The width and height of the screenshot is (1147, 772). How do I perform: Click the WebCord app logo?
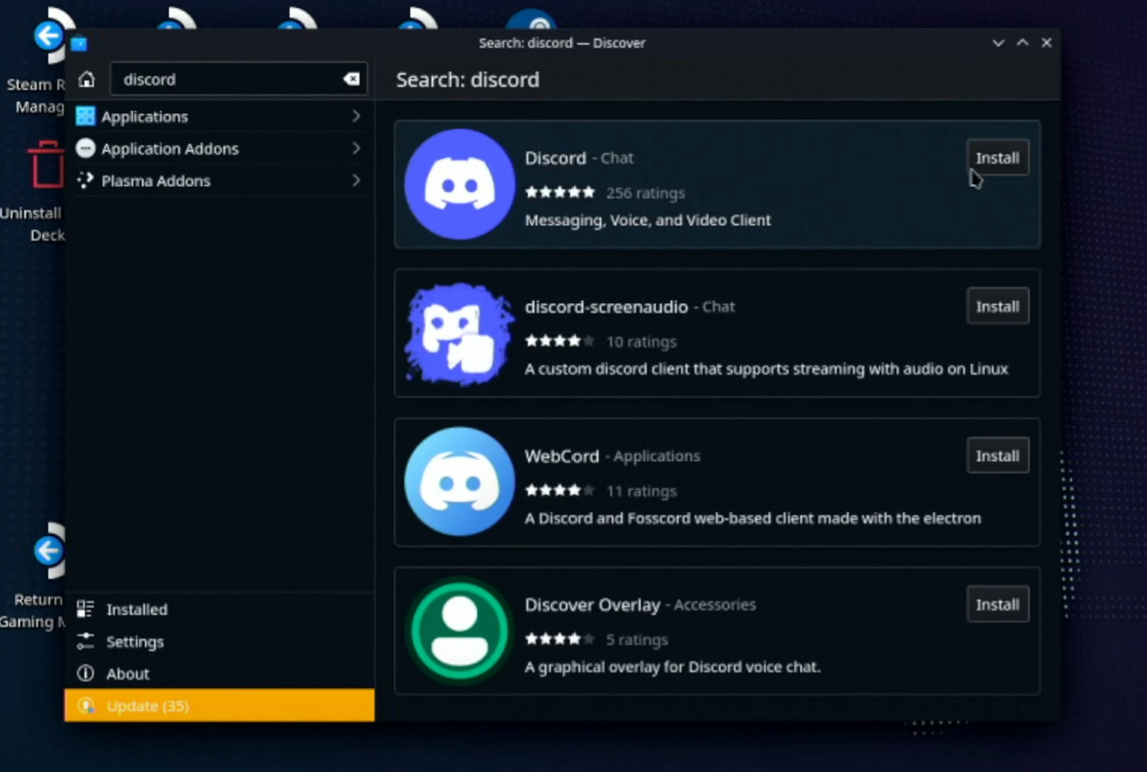coord(460,482)
